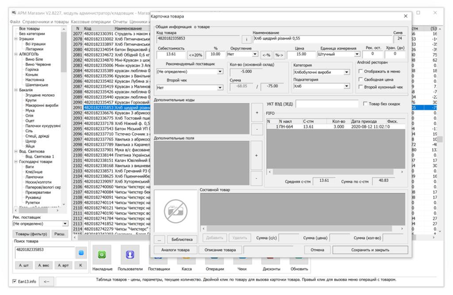This screenshot has height=295, width=453.
Task: Click the Поиск товара search field
Action: point(45,252)
